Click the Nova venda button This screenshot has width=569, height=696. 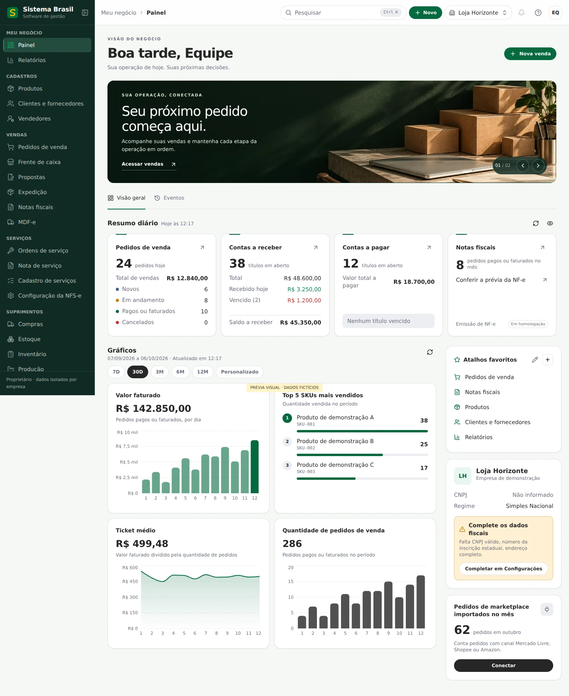pos(530,54)
